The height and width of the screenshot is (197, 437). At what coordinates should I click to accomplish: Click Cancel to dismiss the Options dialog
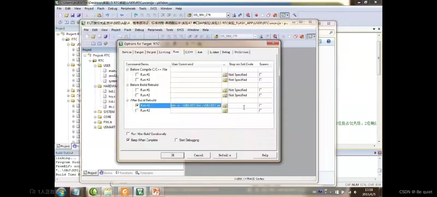(x=198, y=155)
